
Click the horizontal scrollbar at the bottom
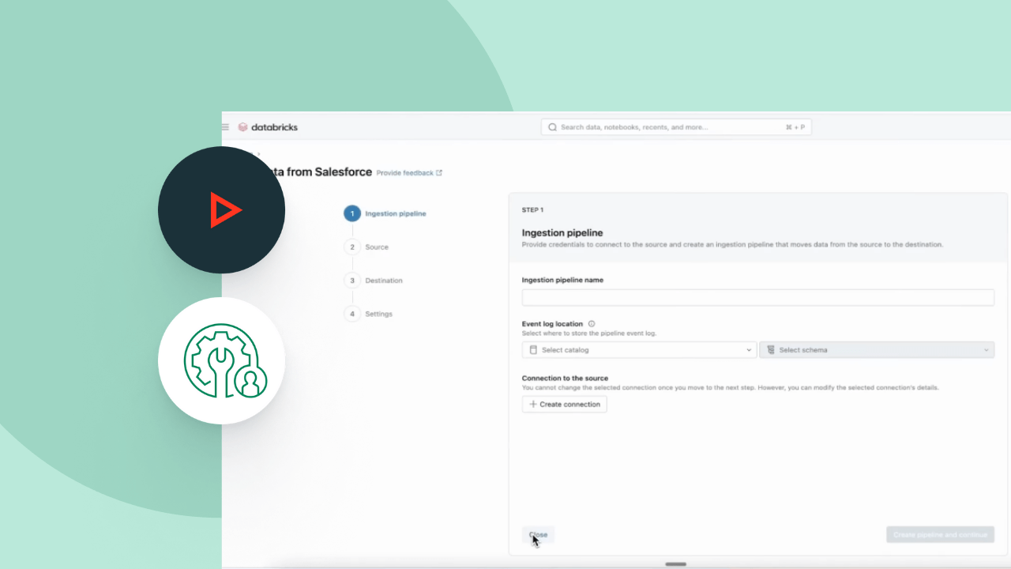coord(675,564)
